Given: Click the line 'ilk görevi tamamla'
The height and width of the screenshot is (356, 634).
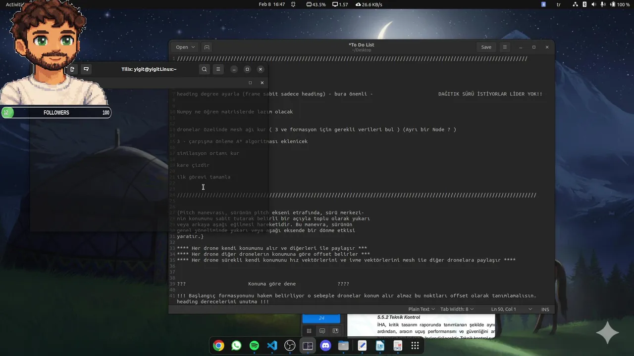Looking at the screenshot, I should 204,177.
